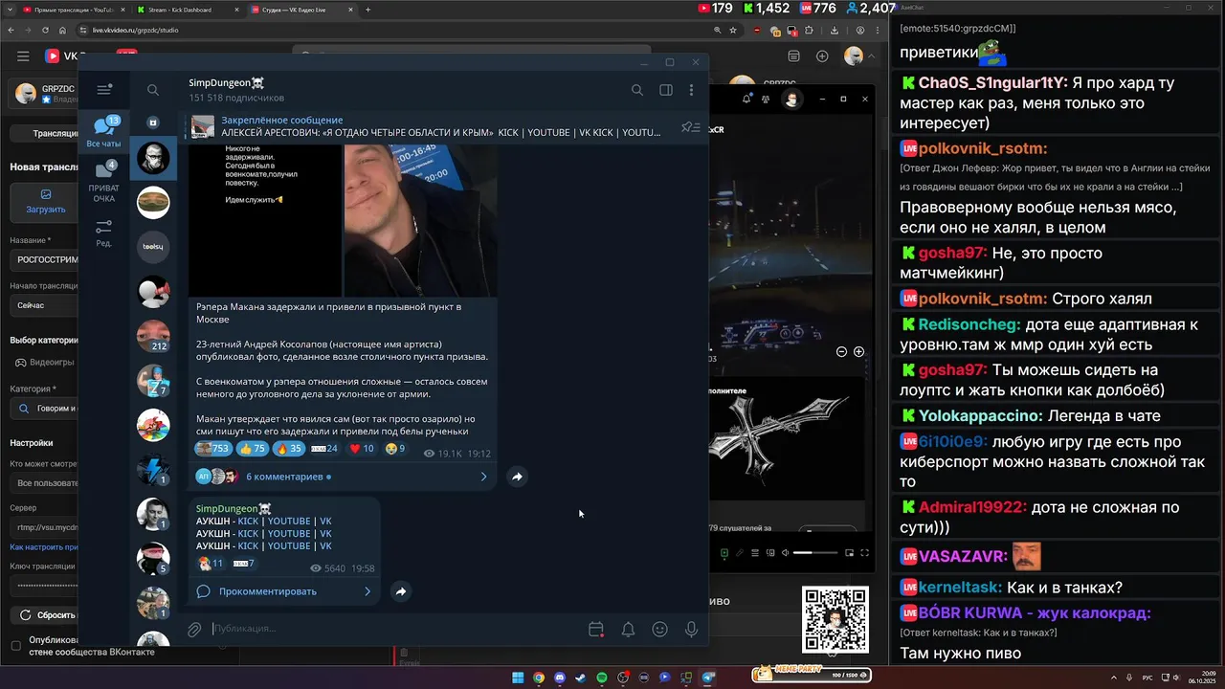
Task: Click address bar live.vkvideo.ru URL
Action: [135, 30]
